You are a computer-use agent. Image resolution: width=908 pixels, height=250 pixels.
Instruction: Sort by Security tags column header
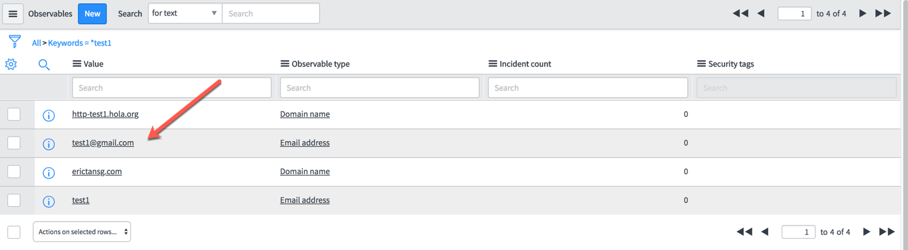pyautogui.click(x=731, y=64)
